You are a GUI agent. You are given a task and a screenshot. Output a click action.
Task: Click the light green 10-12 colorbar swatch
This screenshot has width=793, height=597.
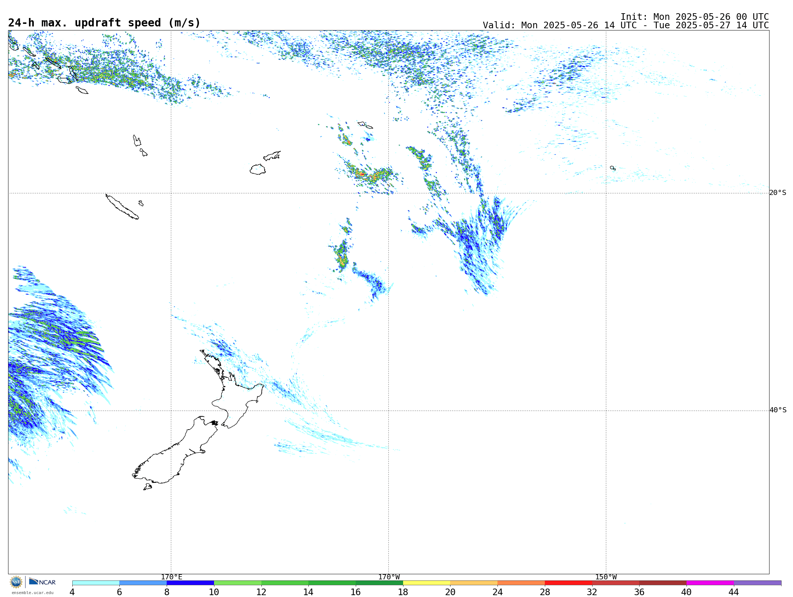[238, 583]
